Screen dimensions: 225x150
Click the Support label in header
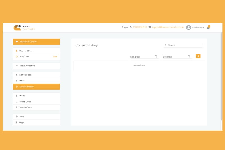click(x=125, y=27)
